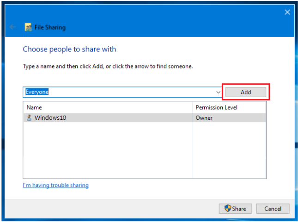Open the I'm having trouble sharing link

56,185
